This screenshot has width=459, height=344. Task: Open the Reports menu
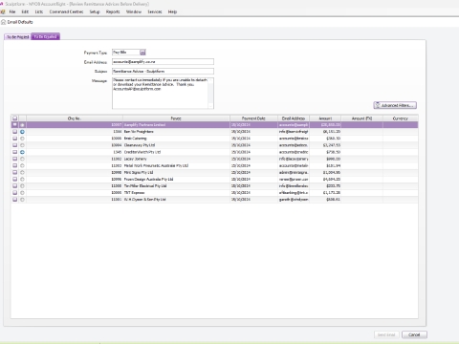tap(113, 11)
